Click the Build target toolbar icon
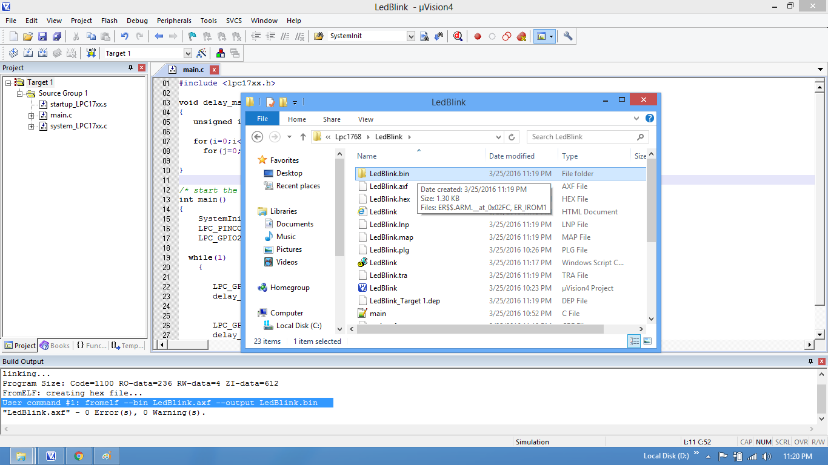 click(28, 53)
